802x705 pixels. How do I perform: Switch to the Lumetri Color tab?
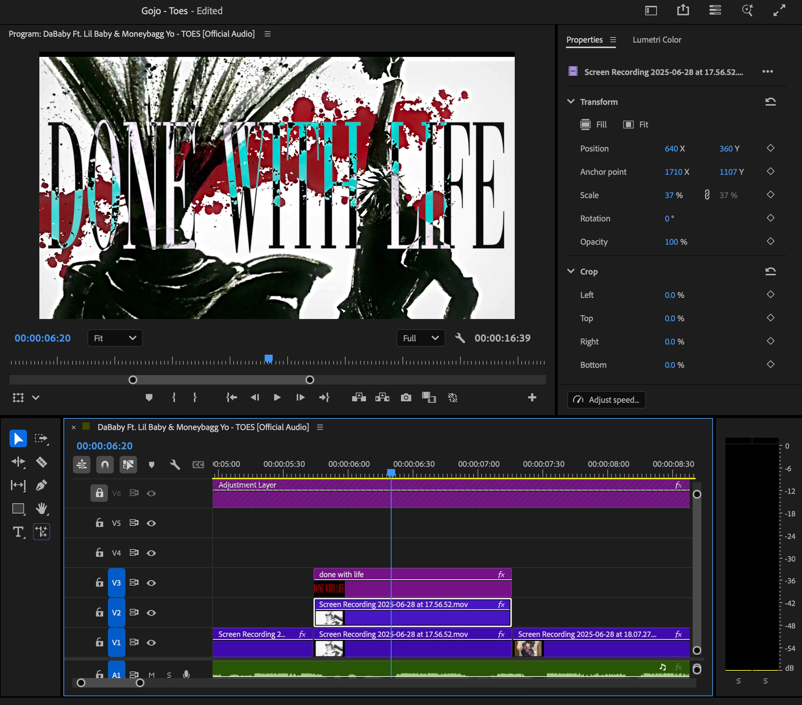657,40
